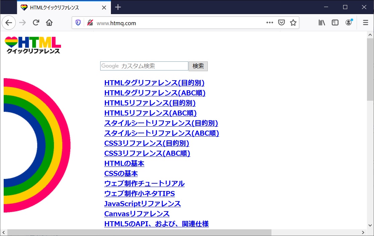The width and height of the screenshot is (374, 236).
Task: Open HTML5リファレンス(目的別) link
Action: (150, 103)
